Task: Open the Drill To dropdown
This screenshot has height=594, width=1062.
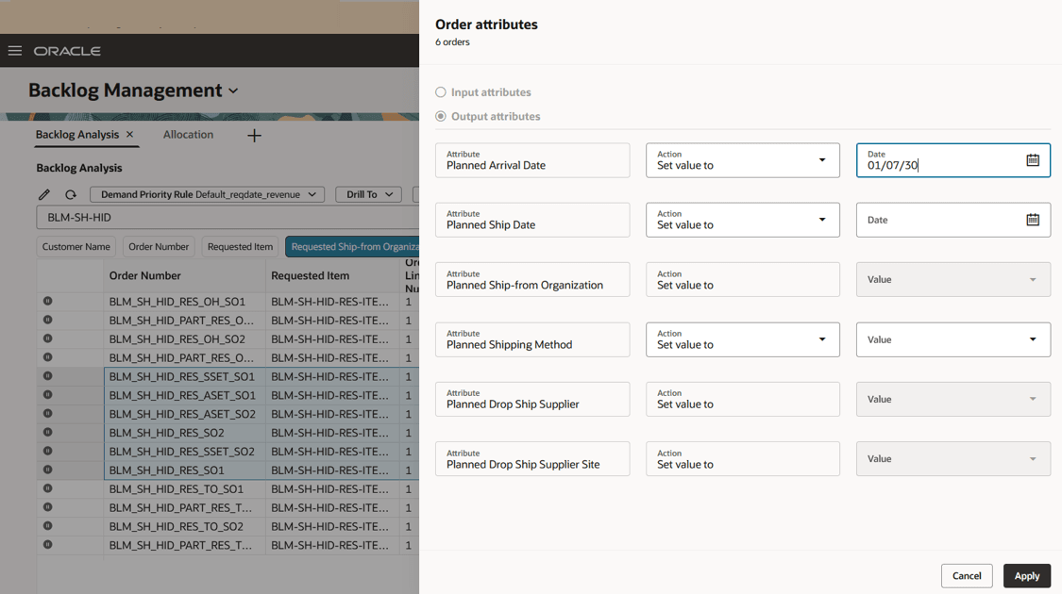Action: (369, 195)
